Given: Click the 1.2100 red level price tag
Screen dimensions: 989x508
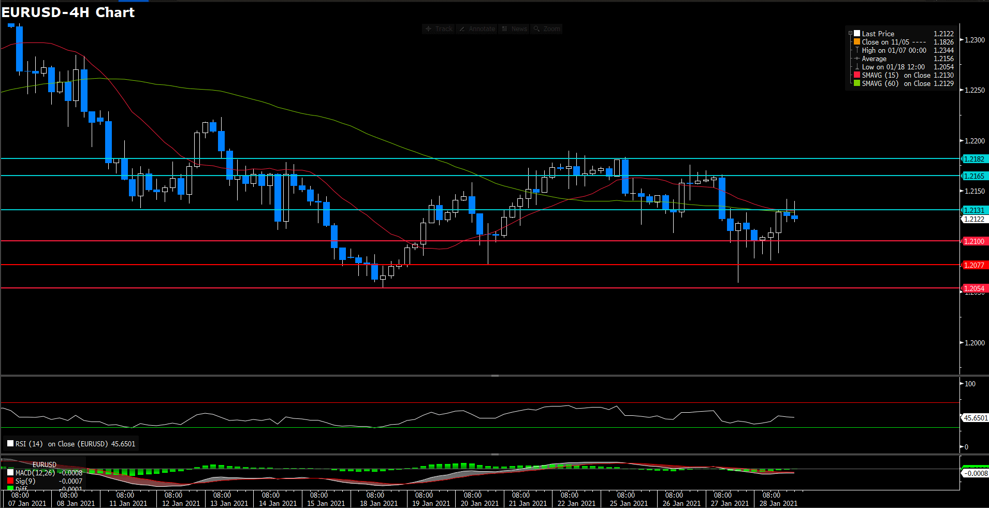Looking at the screenshot, I should 974,241.
